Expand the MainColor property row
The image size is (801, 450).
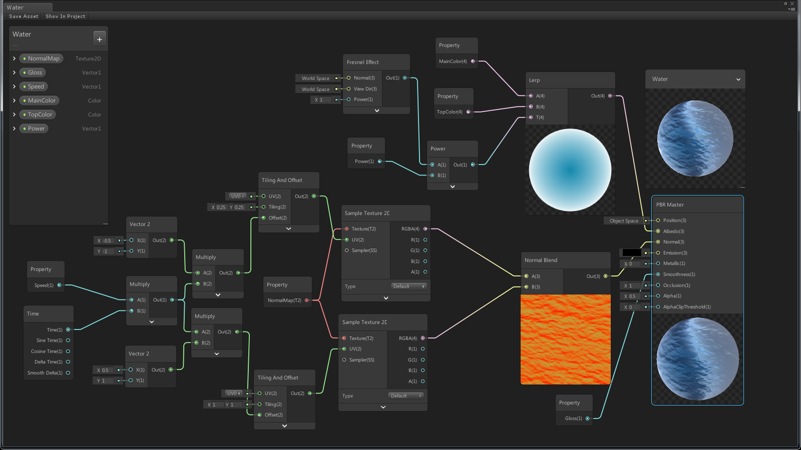(x=14, y=100)
